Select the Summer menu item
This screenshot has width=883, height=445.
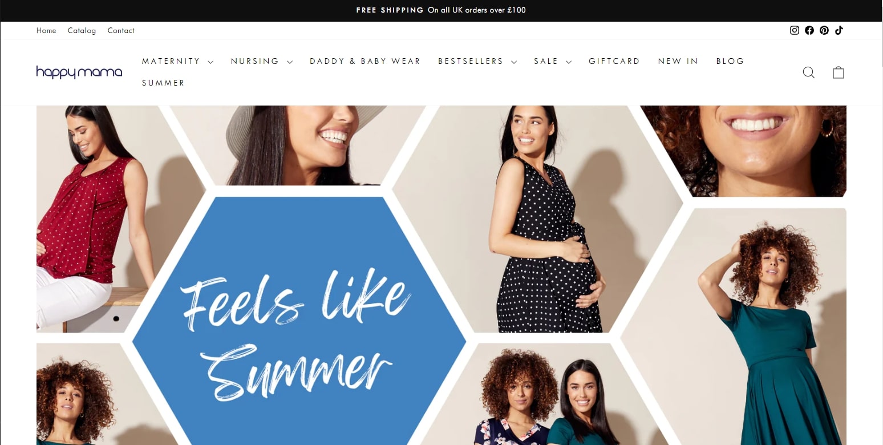tap(163, 83)
